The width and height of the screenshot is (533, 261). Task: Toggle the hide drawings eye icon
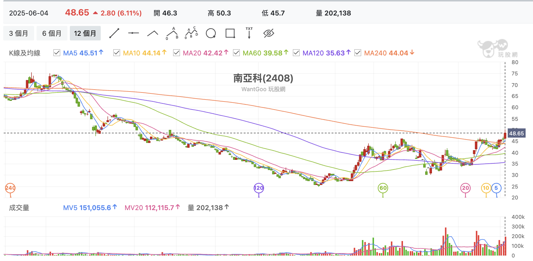pos(268,33)
